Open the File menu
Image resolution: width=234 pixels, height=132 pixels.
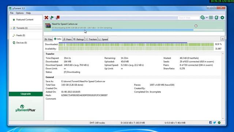pos(12,13)
